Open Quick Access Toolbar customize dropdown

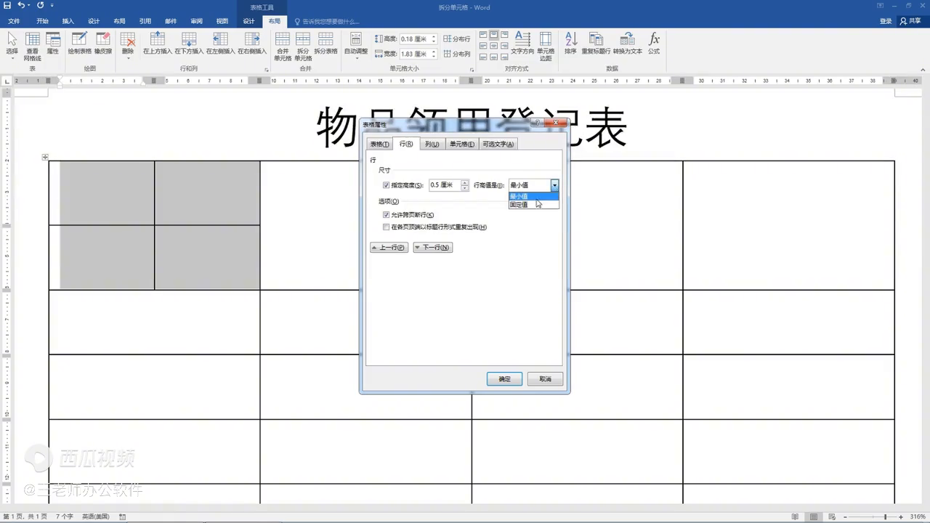[x=52, y=6]
